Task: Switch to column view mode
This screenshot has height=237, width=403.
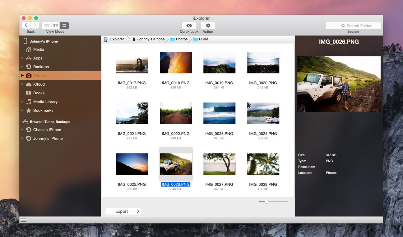Action: point(55,26)
